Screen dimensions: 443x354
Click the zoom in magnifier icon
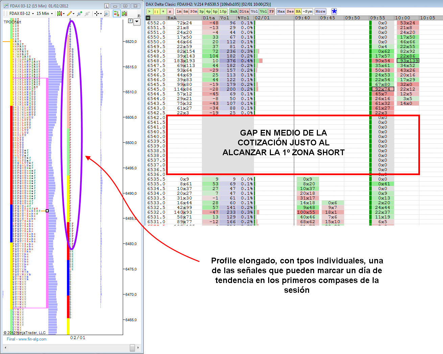click(x=79, y=14)
